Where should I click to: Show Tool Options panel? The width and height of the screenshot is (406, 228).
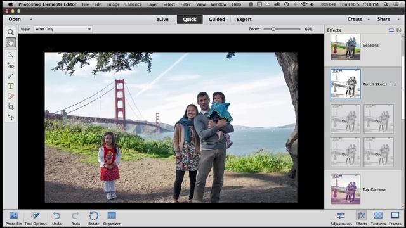(36, 218)
